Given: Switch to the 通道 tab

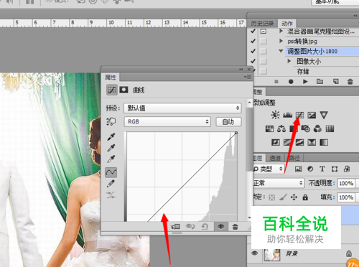Looking at the screenshot, I should pyautogui.click(x=275, y=158).
